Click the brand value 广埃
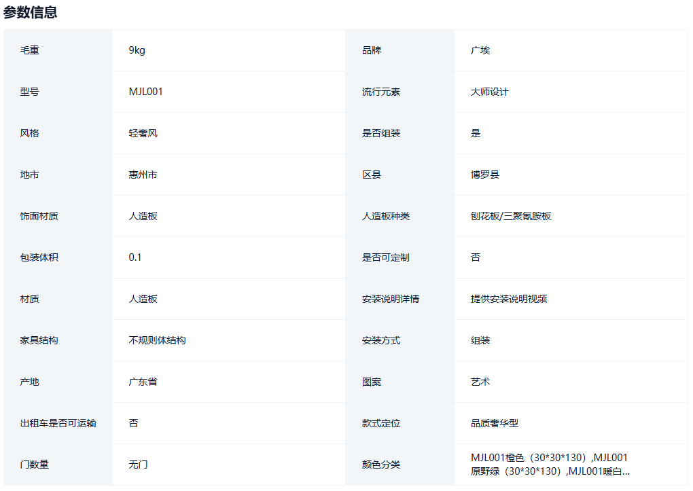Viewport: 693px width, 491px height. [480, 50]
